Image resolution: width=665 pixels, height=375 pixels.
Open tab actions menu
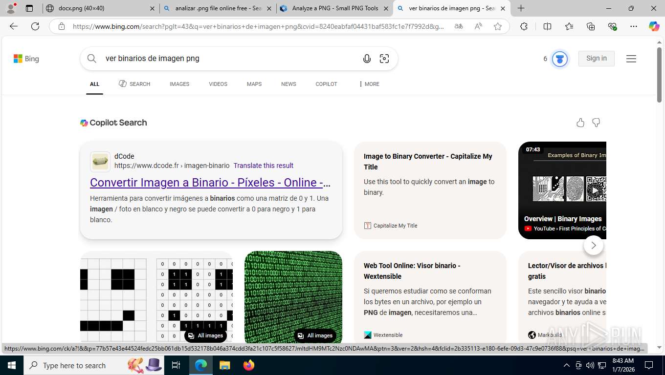[29, 8]
